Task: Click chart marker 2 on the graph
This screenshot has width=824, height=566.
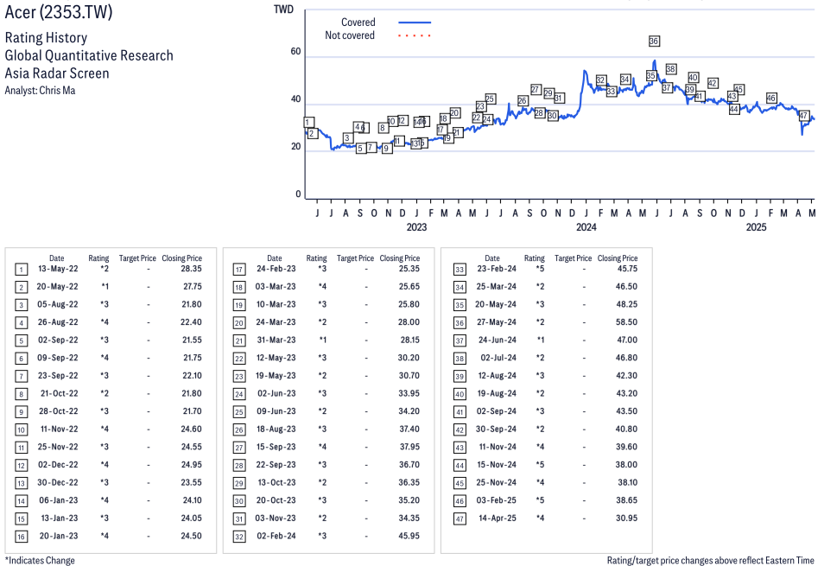Action: click(x=312, y=133)
